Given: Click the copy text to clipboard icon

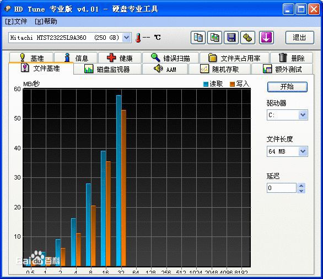Looking at the screenshot, I should pyautogui.click(x=198, y=38).
